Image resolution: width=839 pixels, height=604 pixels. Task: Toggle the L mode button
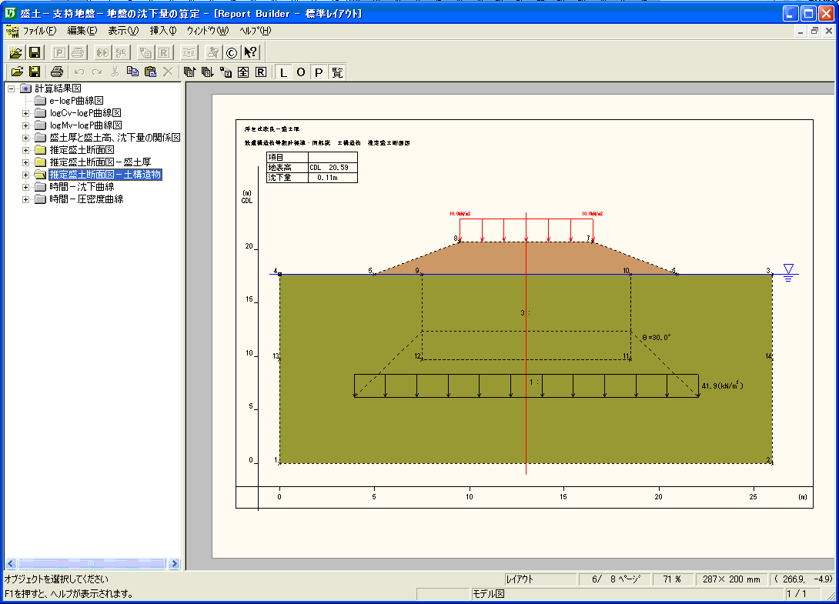pos(283,72)
